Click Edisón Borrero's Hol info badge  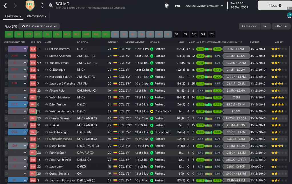tap(33, 49)
